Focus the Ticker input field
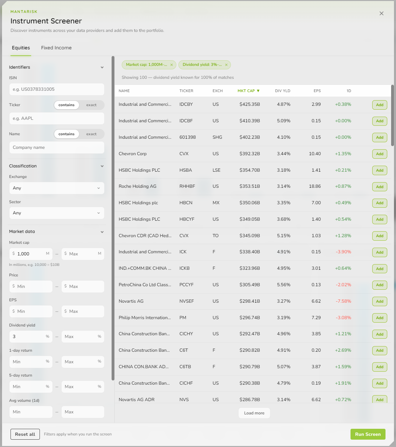The width and height of the screenshot is (396, 447). tap(57, 118)
